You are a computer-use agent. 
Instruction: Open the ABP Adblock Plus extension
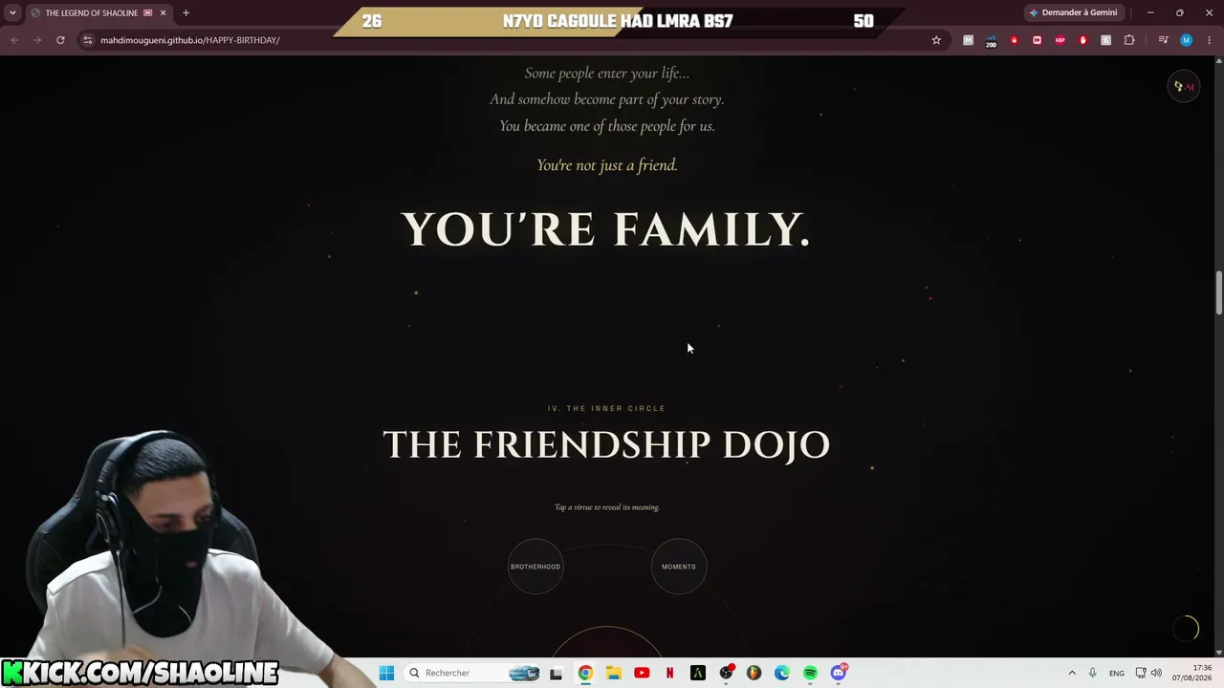click(x=1060, y=40)
